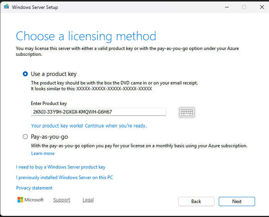The image size is (269, 217).
Task: Click the greyed-out maximize window button
Action: coord(244,7)
